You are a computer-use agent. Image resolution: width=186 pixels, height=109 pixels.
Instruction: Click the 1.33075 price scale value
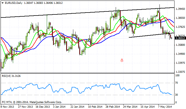[181, 72]
